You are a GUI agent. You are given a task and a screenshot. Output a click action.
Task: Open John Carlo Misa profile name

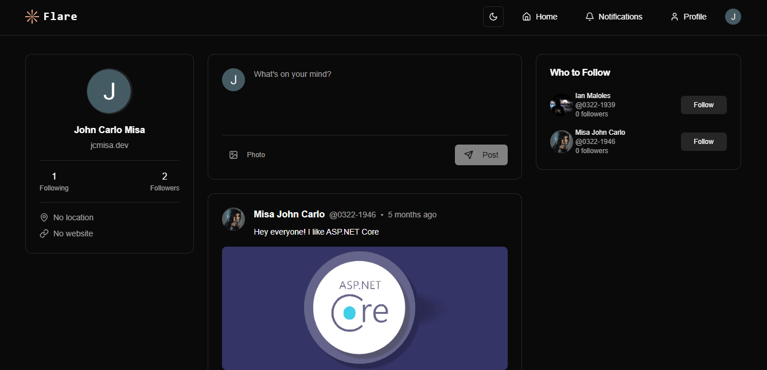coord(110,130)
